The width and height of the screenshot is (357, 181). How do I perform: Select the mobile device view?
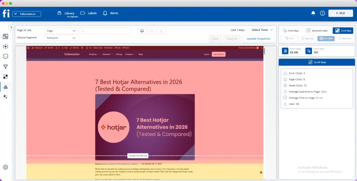[x=161, y=31]
